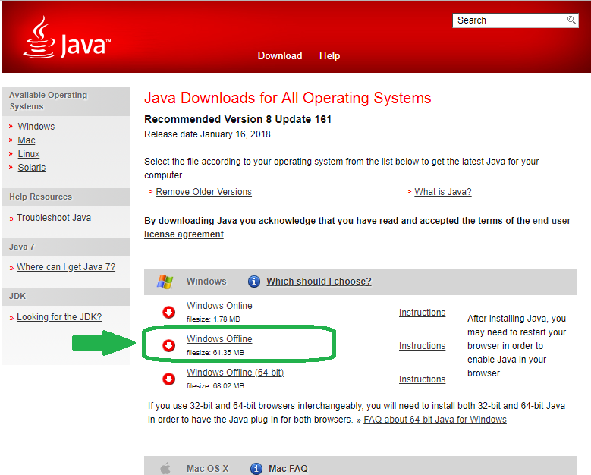Open Where can I get Java 7? link

pos(66,267)
